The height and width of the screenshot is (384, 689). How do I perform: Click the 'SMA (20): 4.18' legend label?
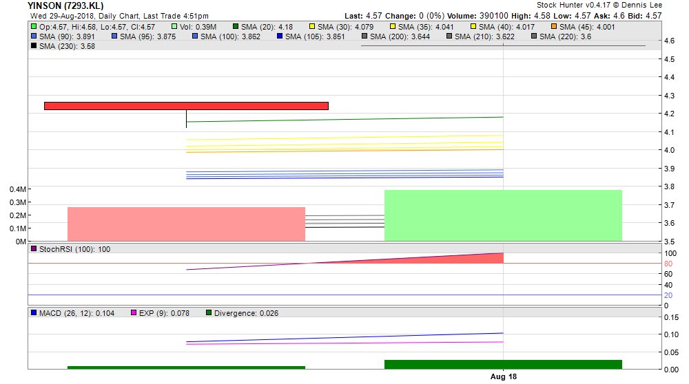click(267, 27)
